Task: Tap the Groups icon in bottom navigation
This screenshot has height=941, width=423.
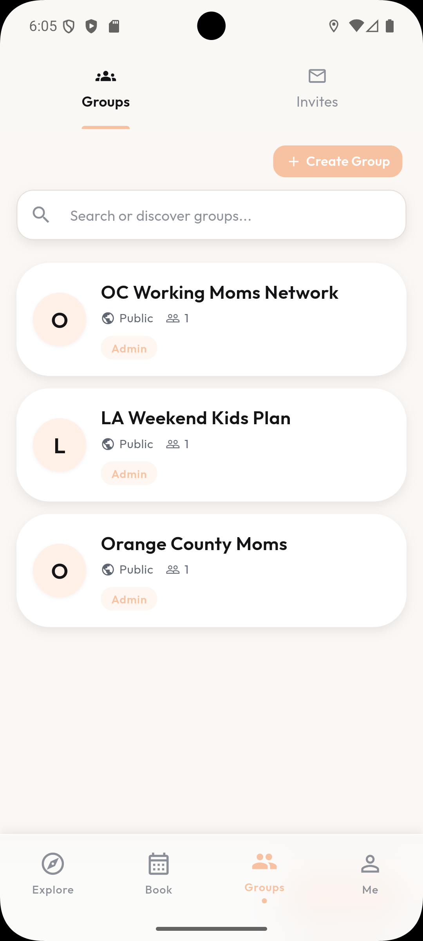Action: pyautogui.click(x=264, y=862)
